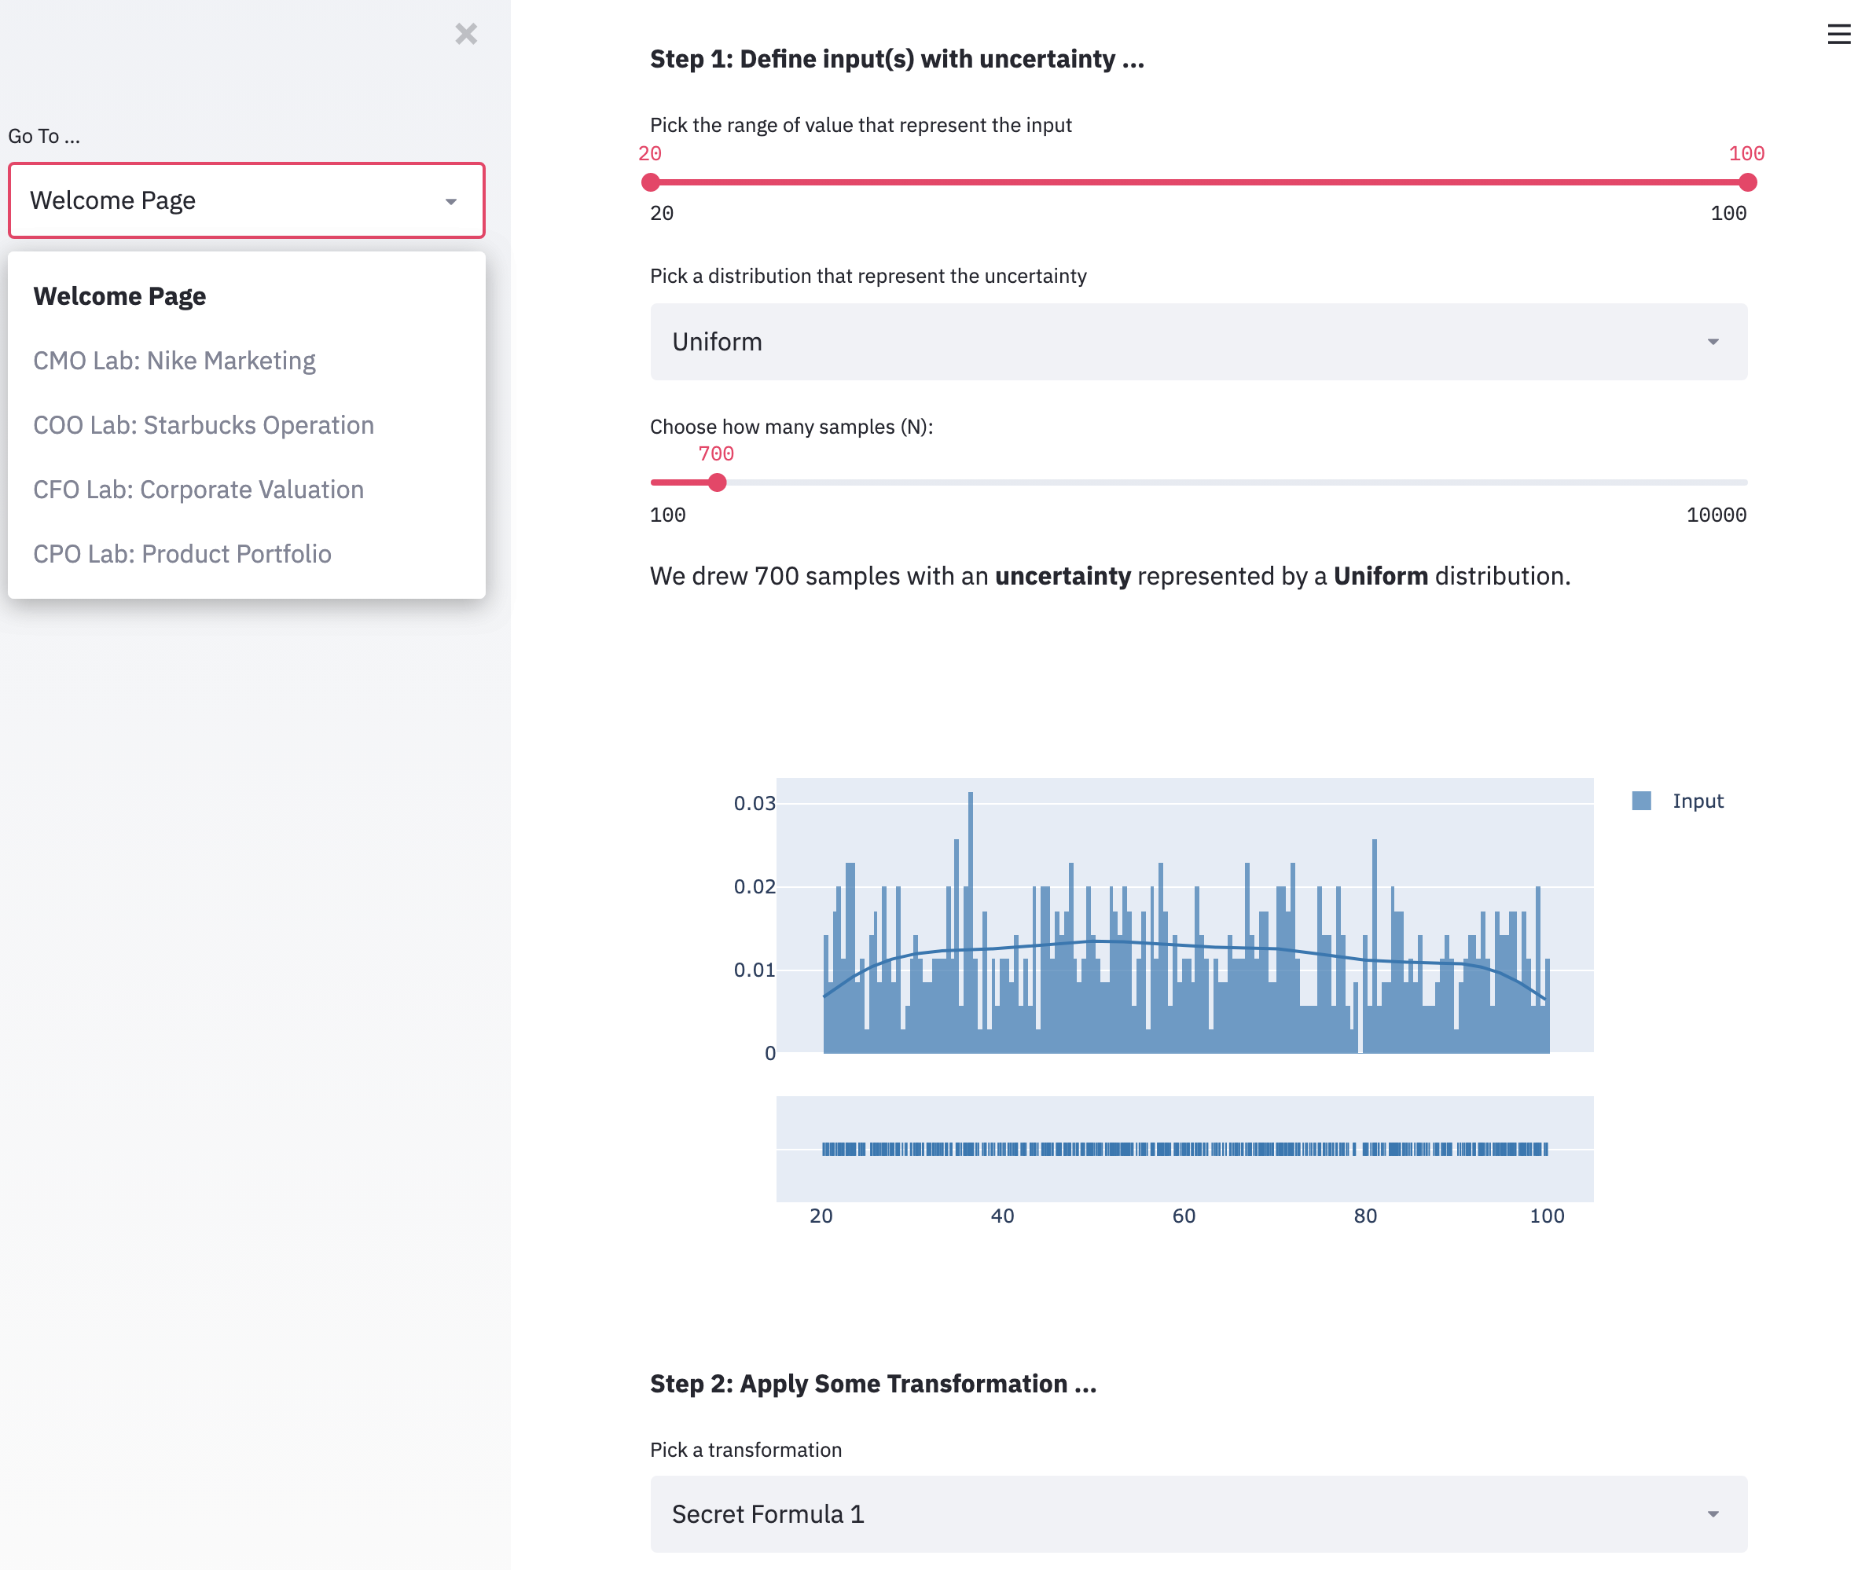This screenshot has width=1869, height=1570.
Task: Open the Welcome Page select box
Action: [247, 200]
